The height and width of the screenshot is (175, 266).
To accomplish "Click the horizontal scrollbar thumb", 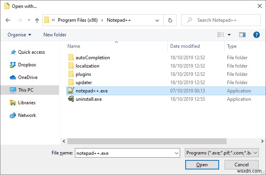I will (147, 141).
